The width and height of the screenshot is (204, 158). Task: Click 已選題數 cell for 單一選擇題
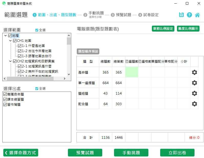tap(132, 83)
